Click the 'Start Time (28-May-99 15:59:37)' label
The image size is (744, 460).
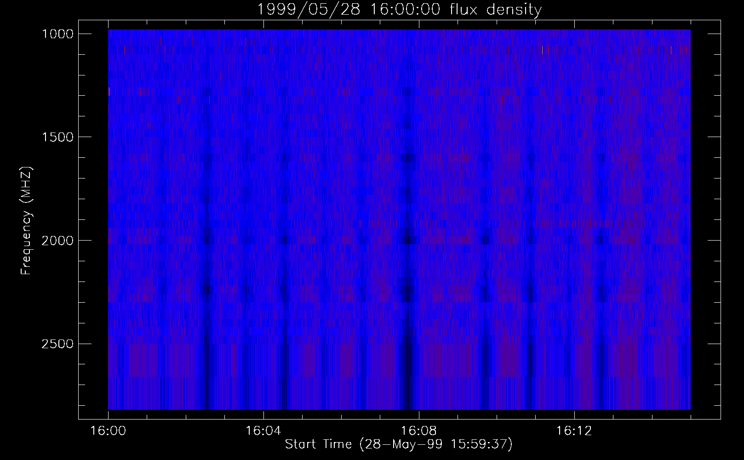399,444
